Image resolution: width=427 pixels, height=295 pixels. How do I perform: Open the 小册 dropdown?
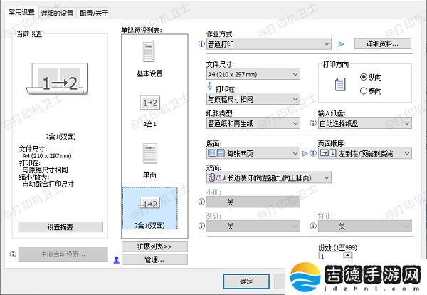pos(253,202)
